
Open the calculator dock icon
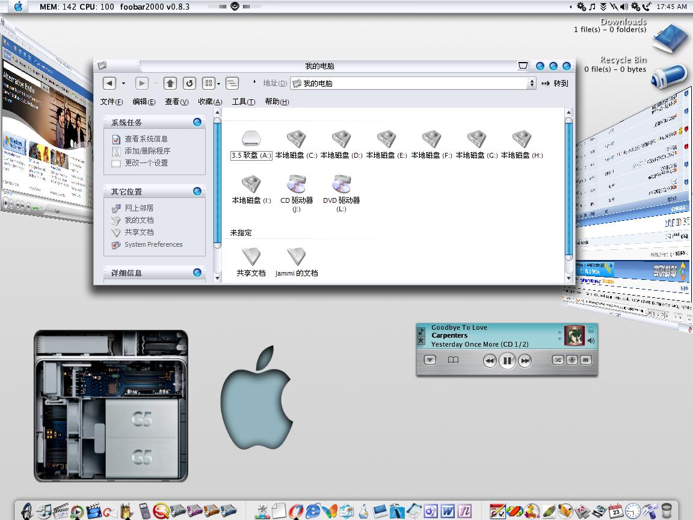[144, 511]
